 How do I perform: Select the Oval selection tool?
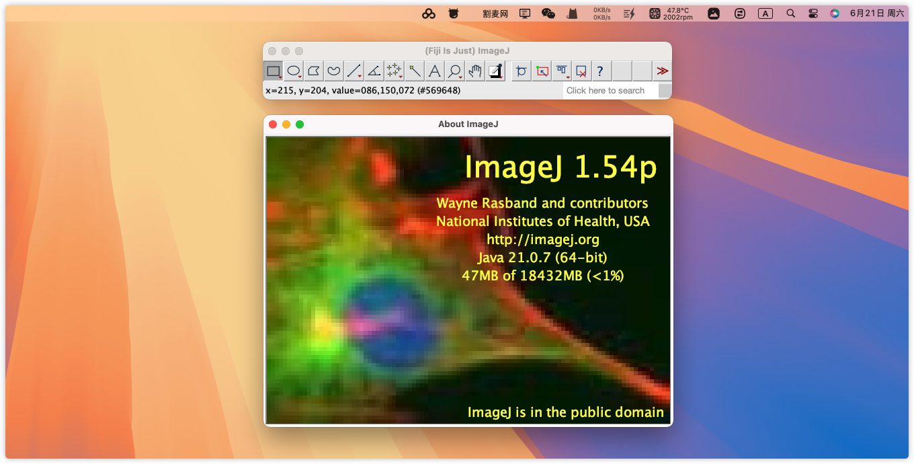(294, 71)
